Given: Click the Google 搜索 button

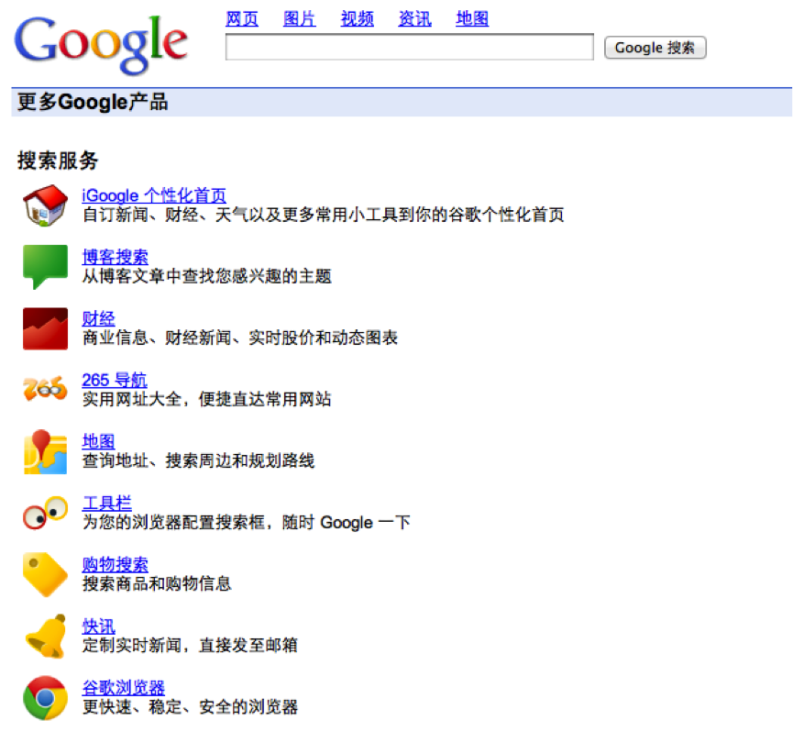Looking at the screenshot, I should point(655,48).
